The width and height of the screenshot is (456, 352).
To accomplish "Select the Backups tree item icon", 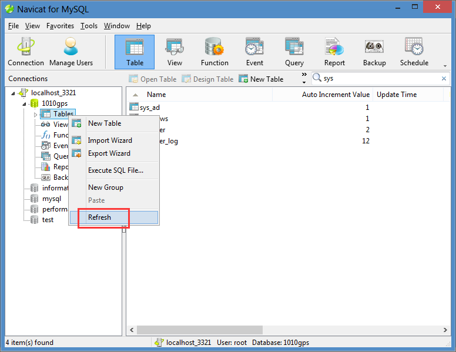I will pos(46,177).
